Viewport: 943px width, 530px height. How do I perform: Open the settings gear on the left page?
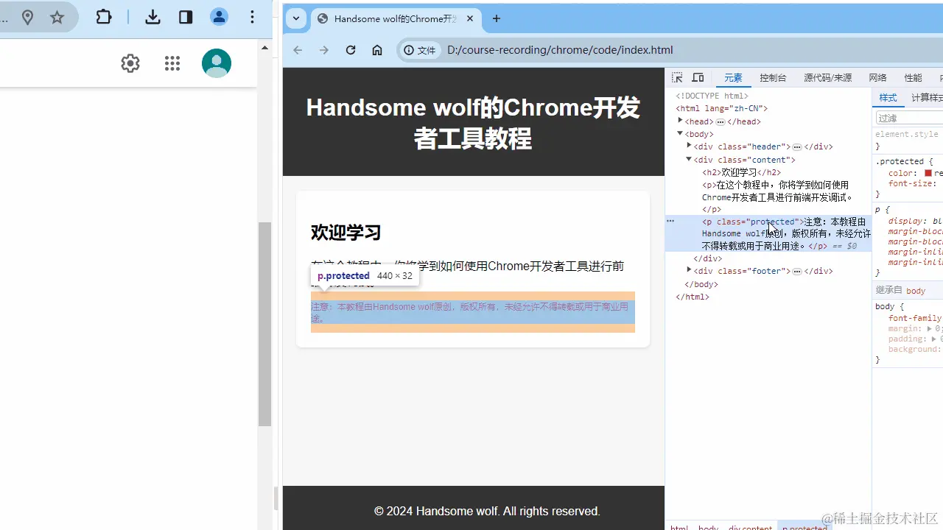(x=130, y=63)
